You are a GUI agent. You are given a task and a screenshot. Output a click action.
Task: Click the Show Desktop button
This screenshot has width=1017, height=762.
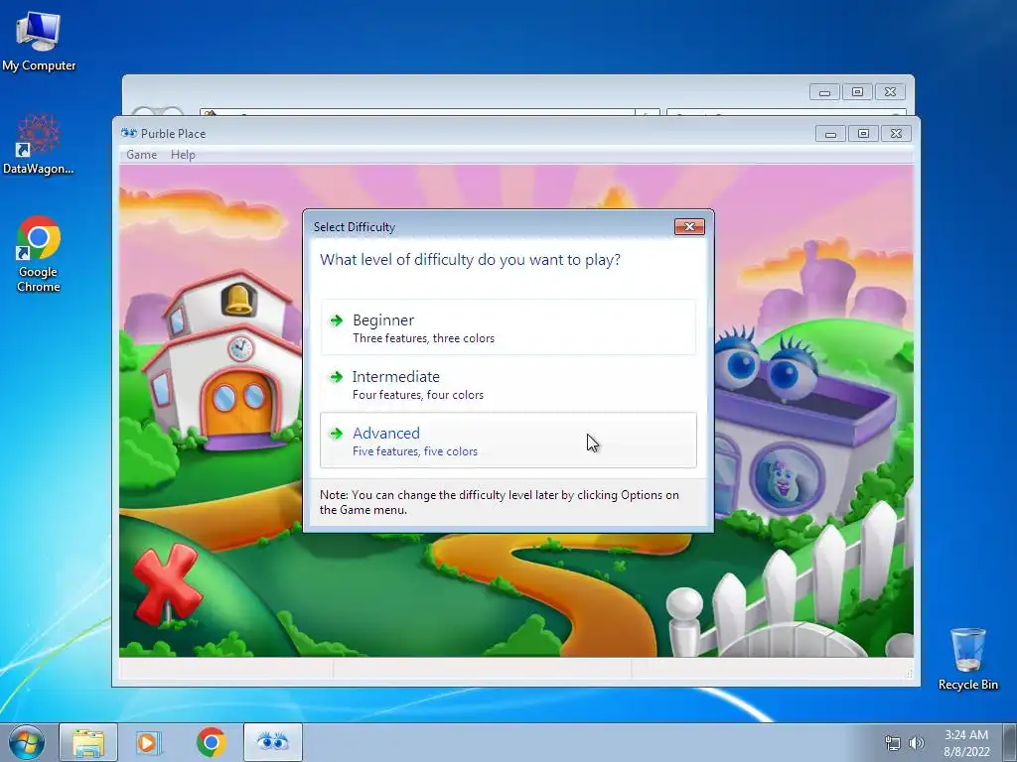[1010, 742]
